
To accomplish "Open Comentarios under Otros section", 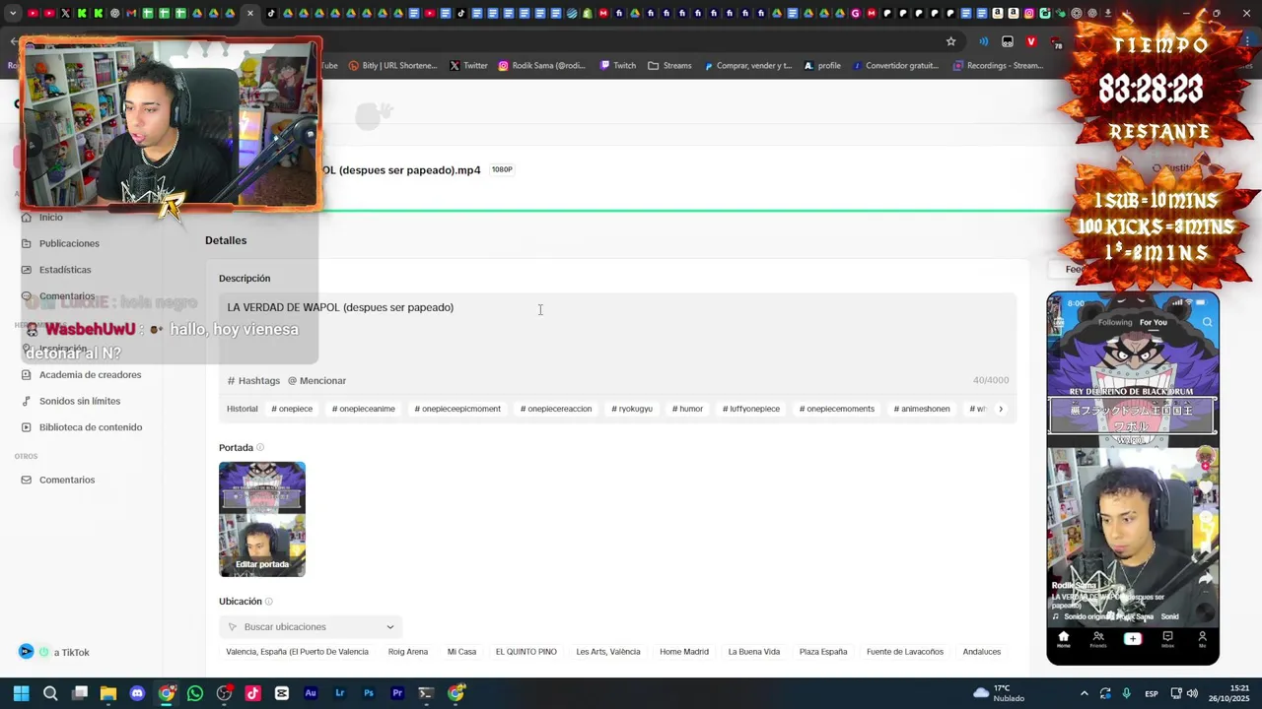I will [x=67, y=480].
